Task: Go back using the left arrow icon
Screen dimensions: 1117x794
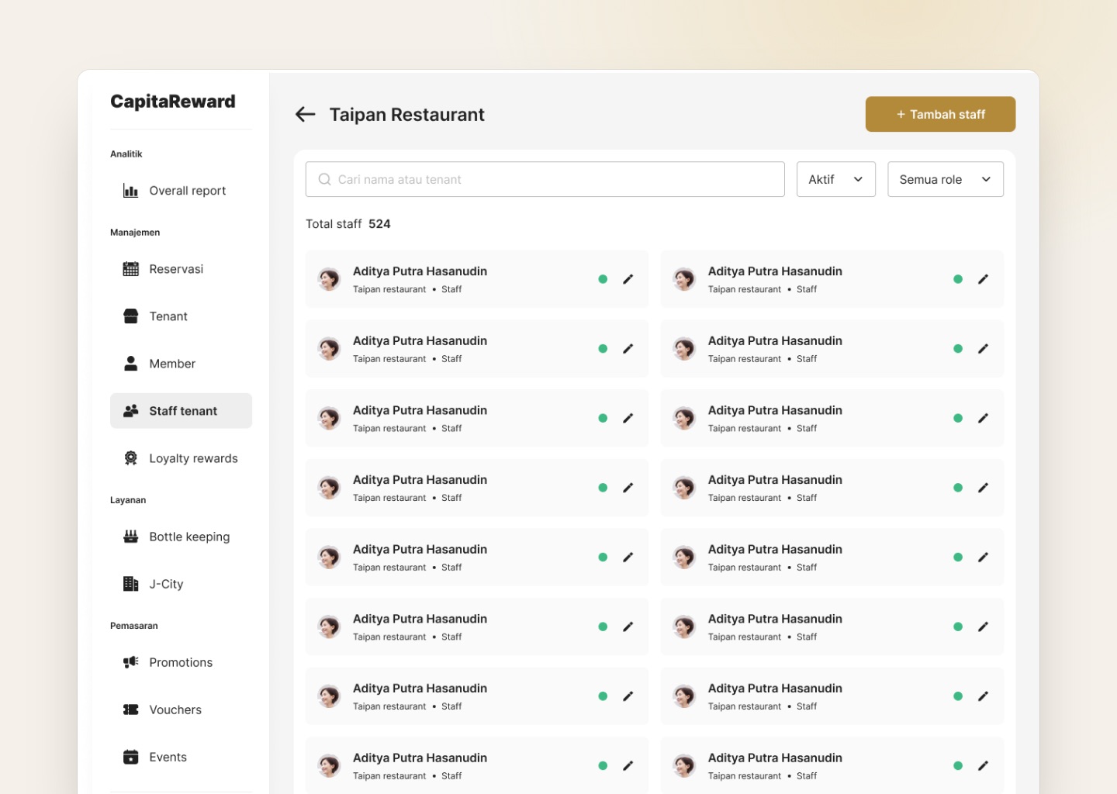Action: coord(306,115)
